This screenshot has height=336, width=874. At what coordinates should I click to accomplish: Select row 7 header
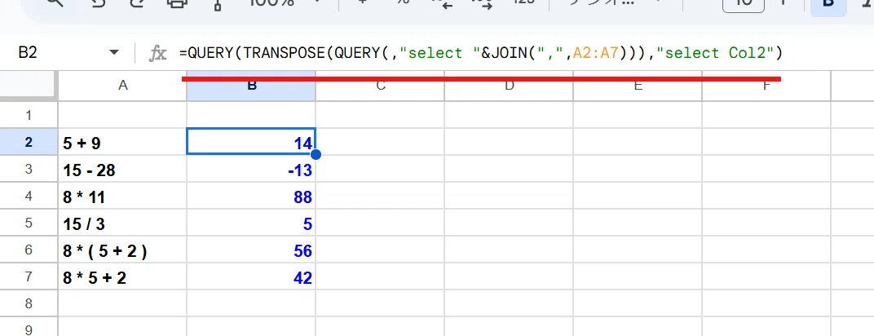29,276
